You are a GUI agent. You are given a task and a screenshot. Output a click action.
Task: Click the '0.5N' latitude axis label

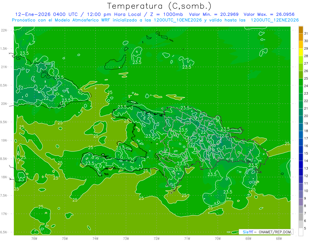(x=4, y=85)
